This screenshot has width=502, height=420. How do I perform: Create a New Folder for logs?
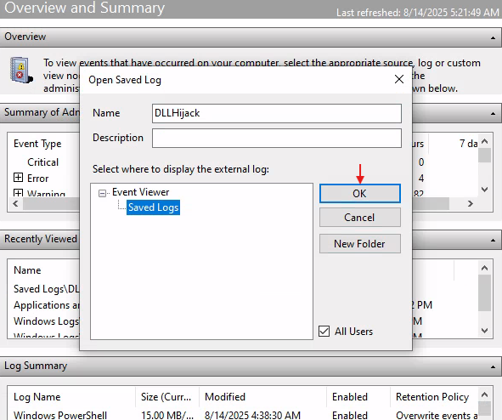(x=360, y=244)
